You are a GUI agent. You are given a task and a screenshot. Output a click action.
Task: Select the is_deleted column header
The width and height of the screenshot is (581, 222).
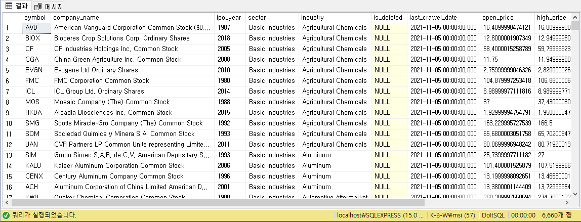tap(389, 17)
